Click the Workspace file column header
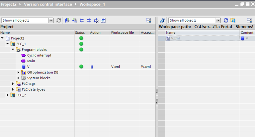 pyautogui.click(x=122, y=33)
